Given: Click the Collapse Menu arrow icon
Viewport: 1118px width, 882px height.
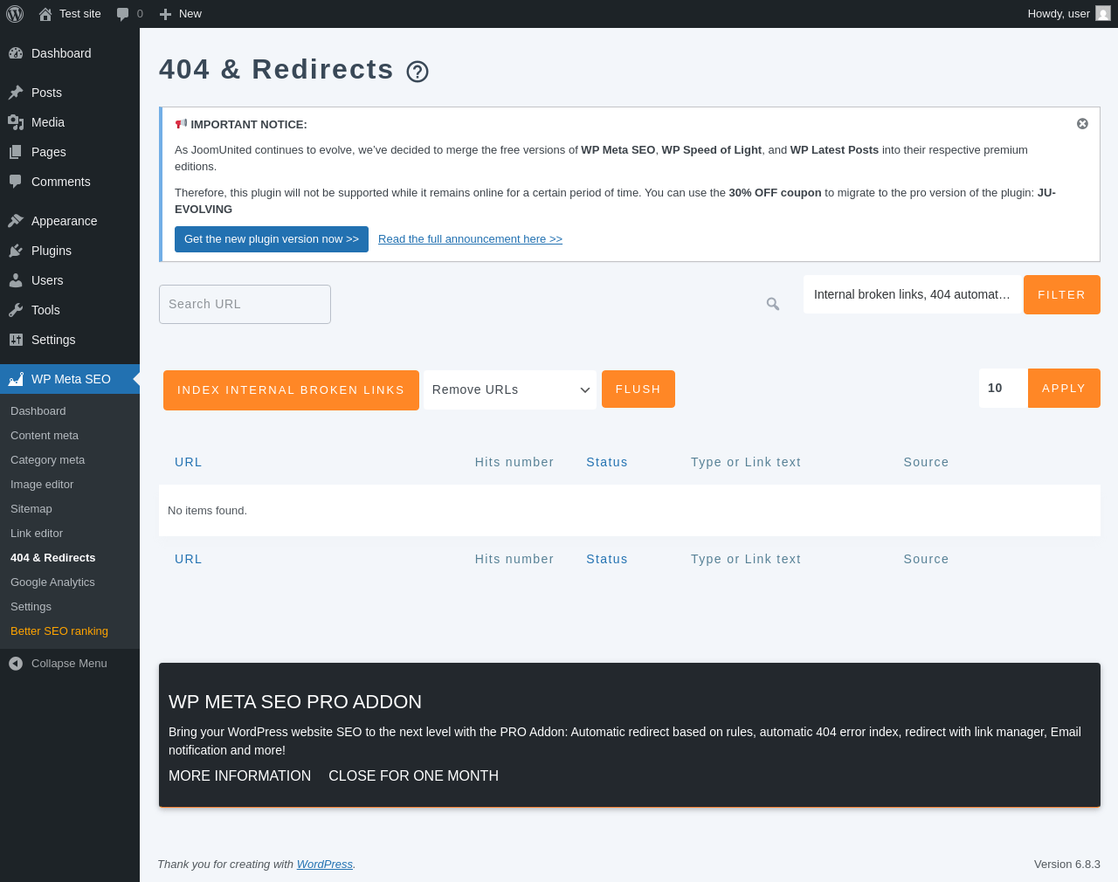Looking at the screenshot, I should pyautogui.click(x=16, y=664).
